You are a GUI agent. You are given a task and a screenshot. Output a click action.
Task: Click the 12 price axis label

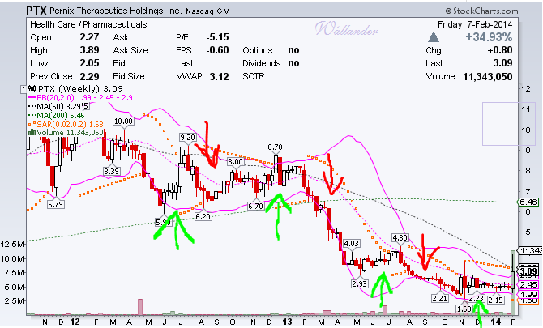click(526, 88)
